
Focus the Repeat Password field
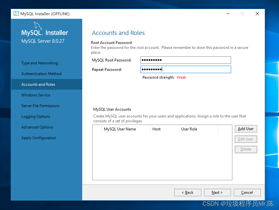tap(185, 69)
